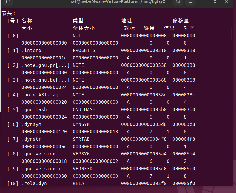Minimize the terminal window
This screenshot has height=193, width=236.
204,2
